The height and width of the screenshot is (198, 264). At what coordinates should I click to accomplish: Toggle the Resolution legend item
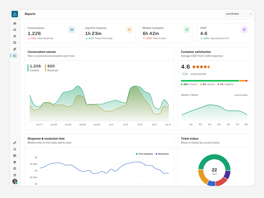pyautogui.click(x=162, y=154)
